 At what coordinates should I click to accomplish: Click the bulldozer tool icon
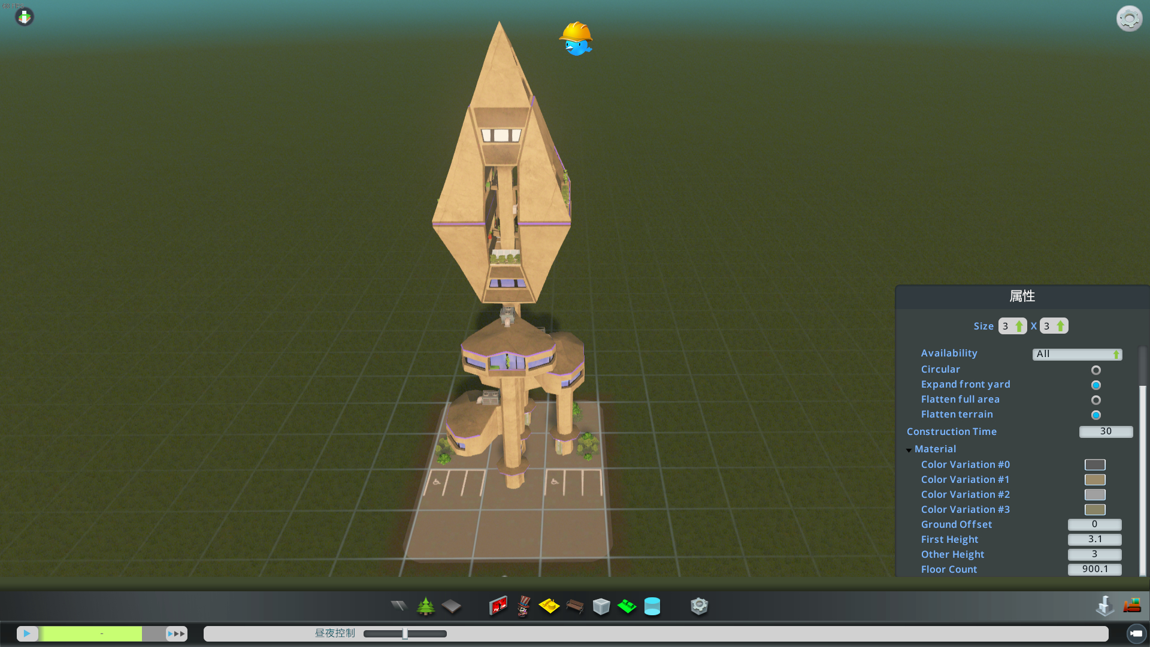(x=1132, y=605)
